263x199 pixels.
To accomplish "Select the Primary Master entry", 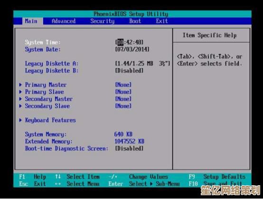I will 46,85.
